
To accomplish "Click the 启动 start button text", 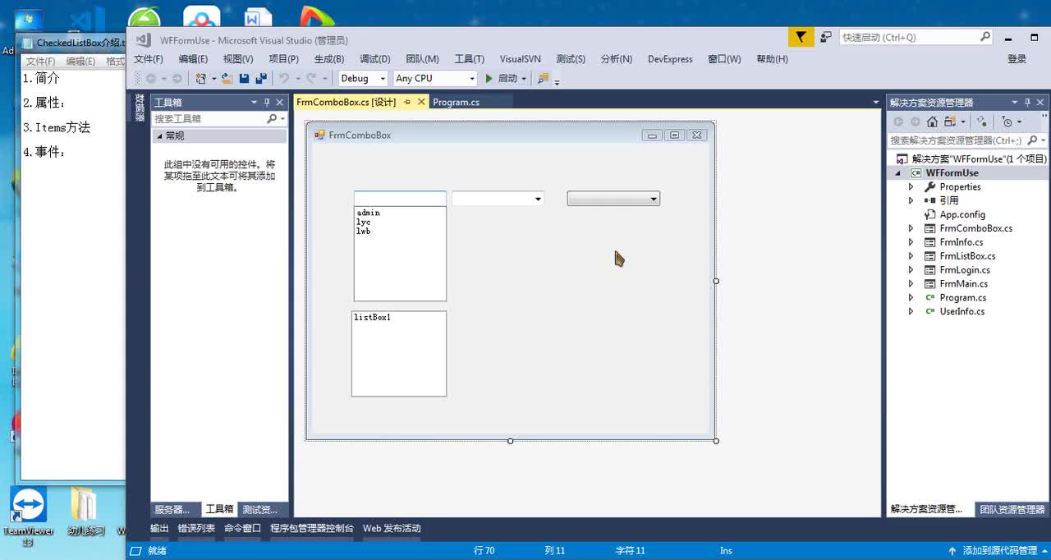I will tap(507, 79).
